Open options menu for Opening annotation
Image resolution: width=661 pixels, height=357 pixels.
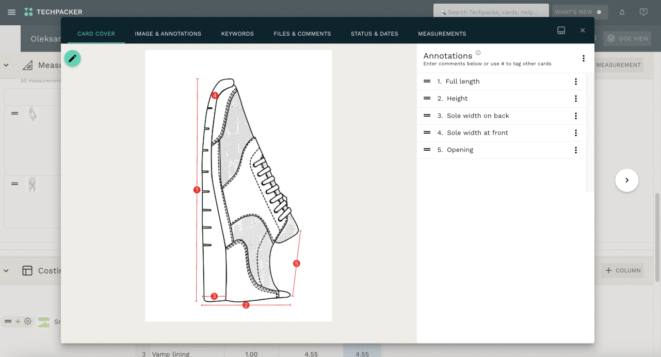click(576, 150)
